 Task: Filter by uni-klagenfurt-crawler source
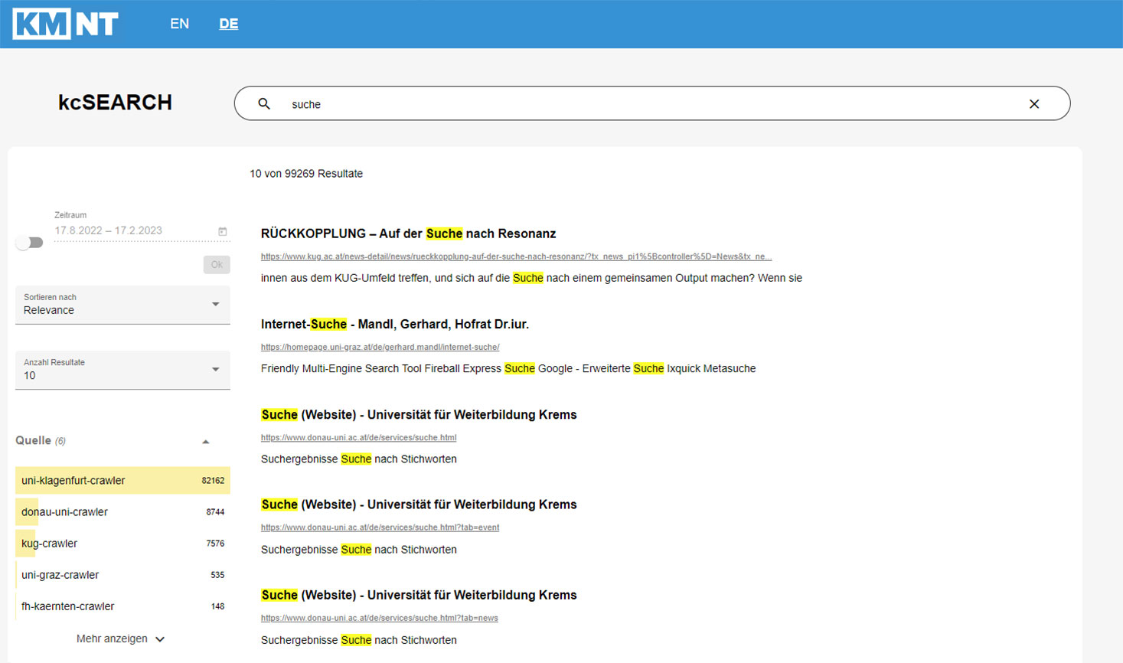(x=122, y=481)
